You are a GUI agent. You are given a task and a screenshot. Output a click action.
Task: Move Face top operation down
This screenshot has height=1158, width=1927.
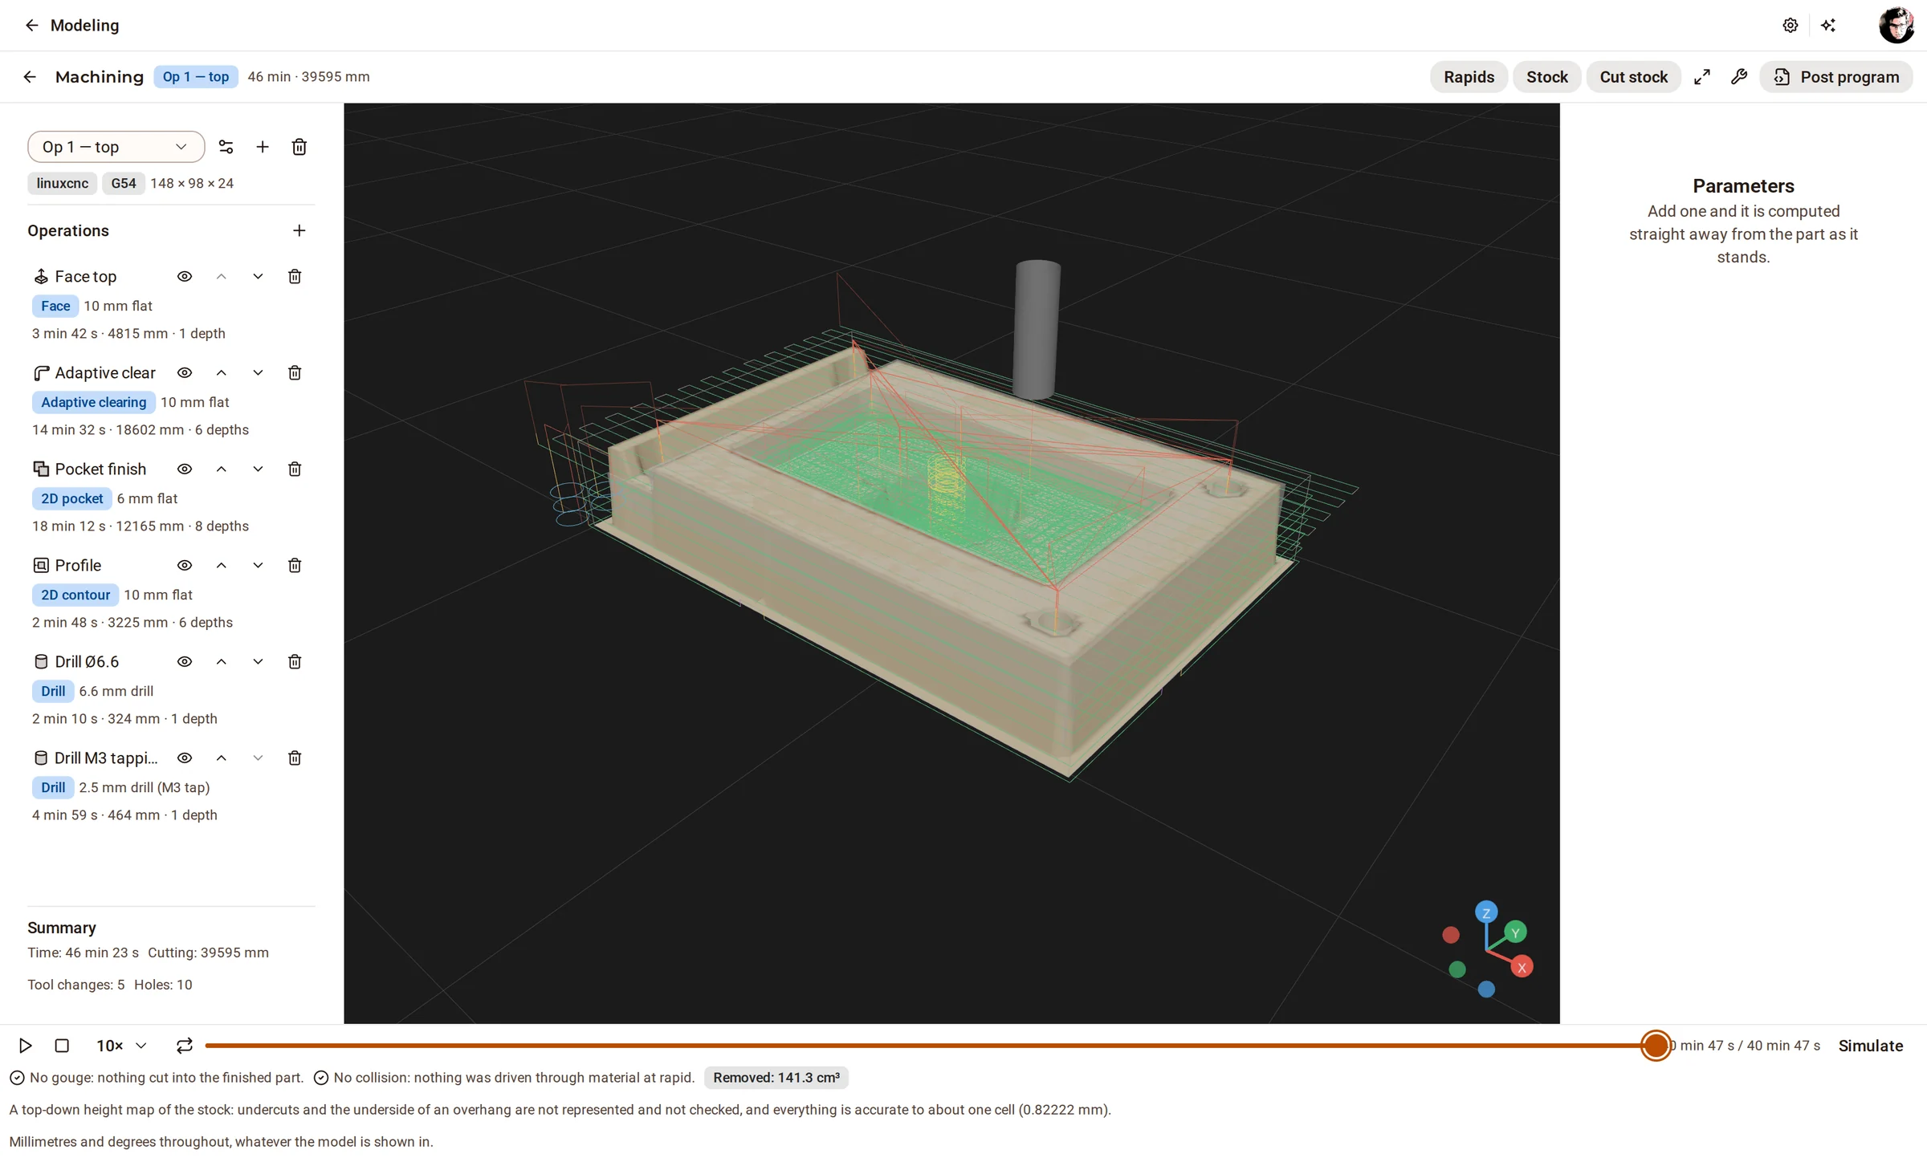pyautogui.click(x=258, y=277)
